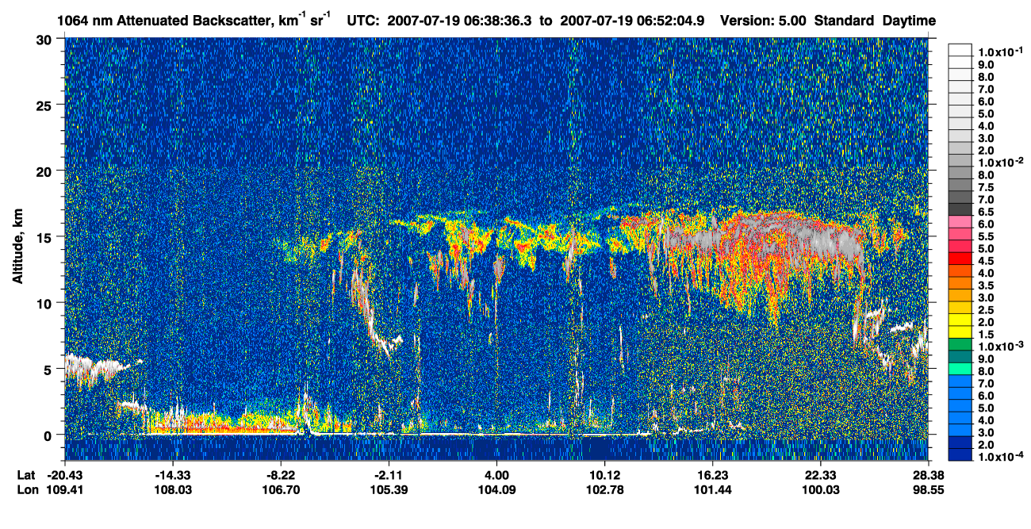Pick the darkest gray swatch on the color bar
This screenshot has width=1031, height=529.
[x=960, y=209]
